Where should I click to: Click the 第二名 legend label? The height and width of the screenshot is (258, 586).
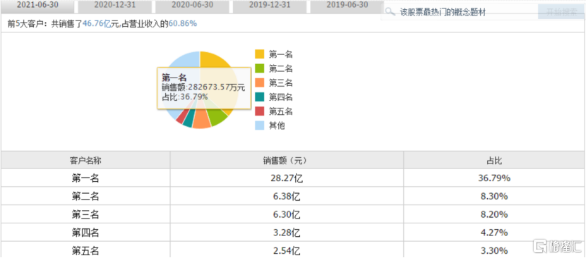click(281, 68)
